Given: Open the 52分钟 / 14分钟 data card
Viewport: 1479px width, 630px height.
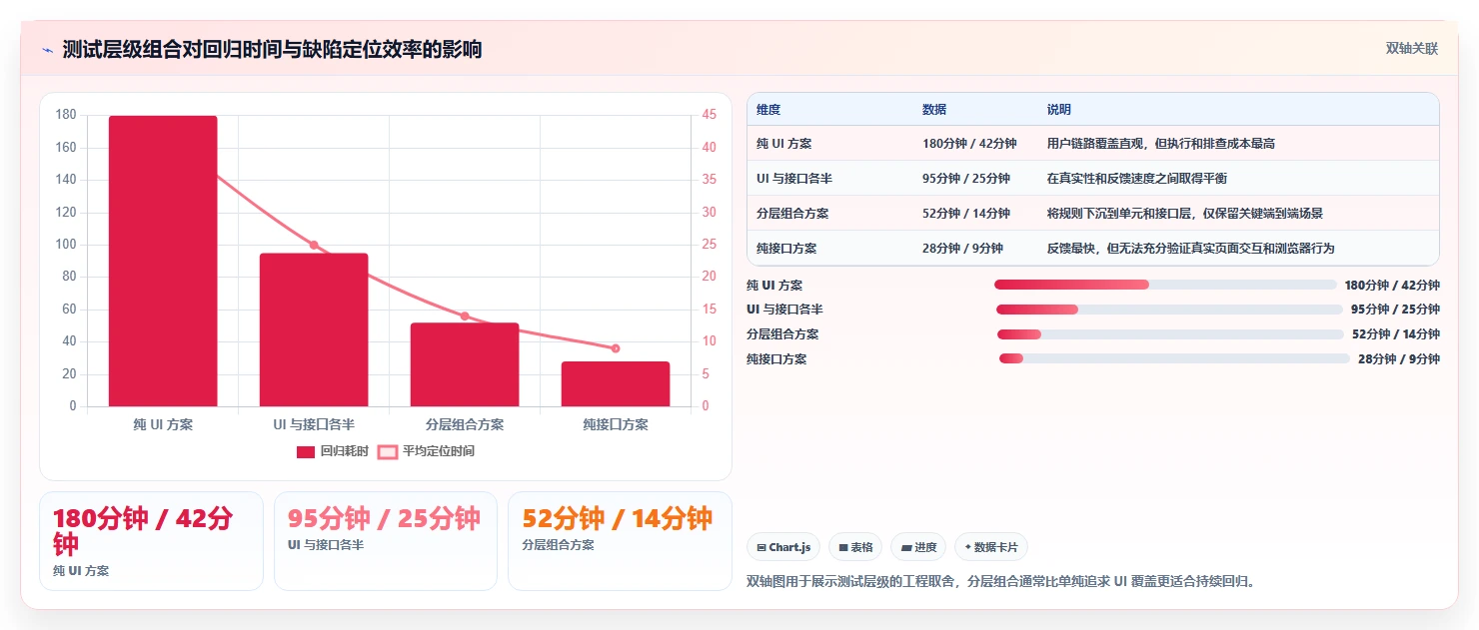Looking at the screenshot, I should pos(620,541).
